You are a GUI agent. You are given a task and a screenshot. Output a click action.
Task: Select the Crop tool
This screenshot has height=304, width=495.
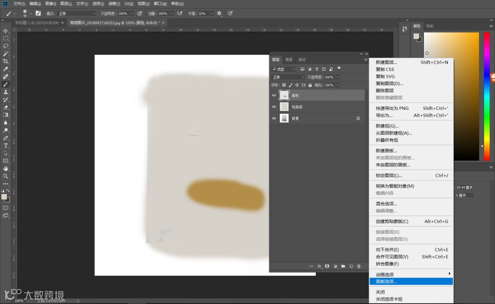pos(5,61)
